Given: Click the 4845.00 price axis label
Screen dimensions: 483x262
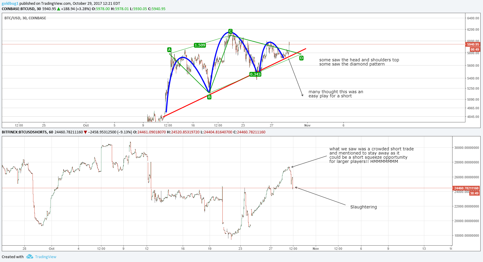Looking at the screenshot, I should click(473, 117).
